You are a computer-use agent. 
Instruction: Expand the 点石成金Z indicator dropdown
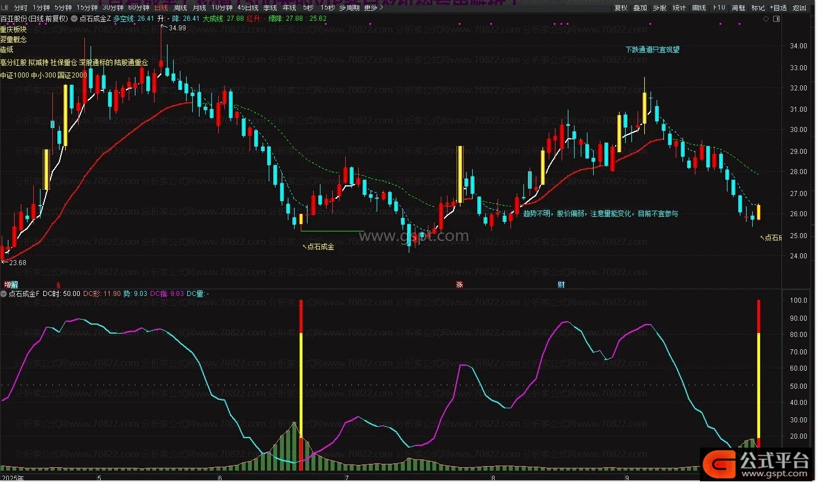click(75, 19)
